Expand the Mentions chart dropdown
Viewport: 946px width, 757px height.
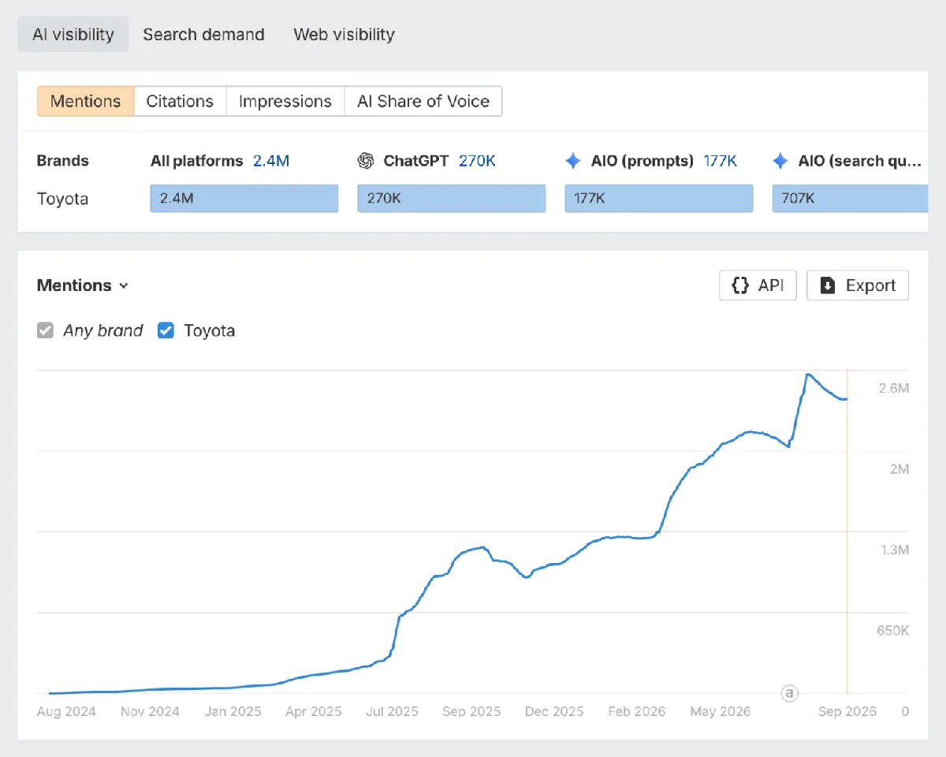(x=83, y=285)
